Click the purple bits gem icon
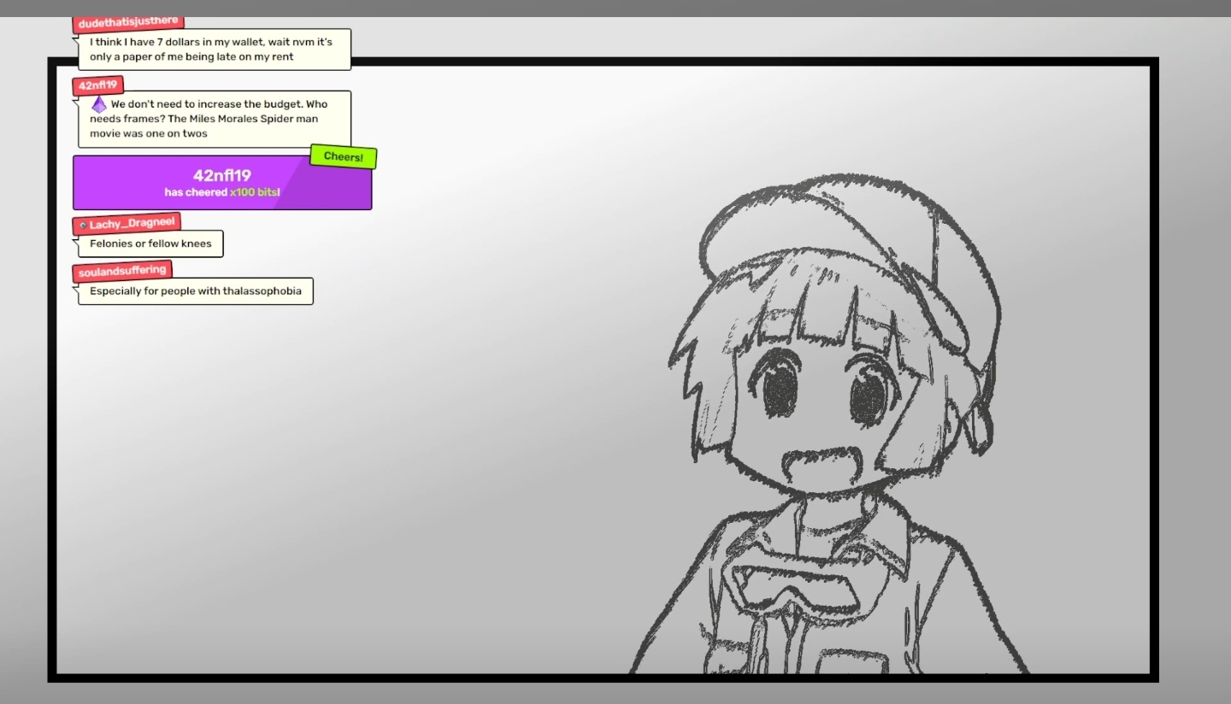1231x704 pixels. 99,104
